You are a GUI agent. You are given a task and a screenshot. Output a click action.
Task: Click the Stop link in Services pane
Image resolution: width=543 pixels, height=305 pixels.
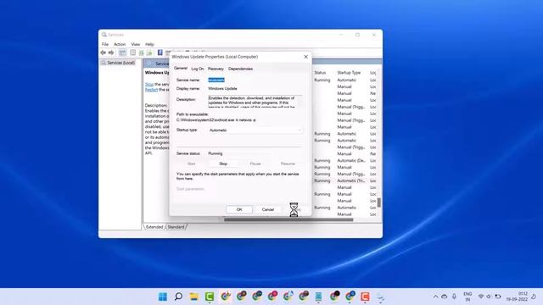point(149,85)
